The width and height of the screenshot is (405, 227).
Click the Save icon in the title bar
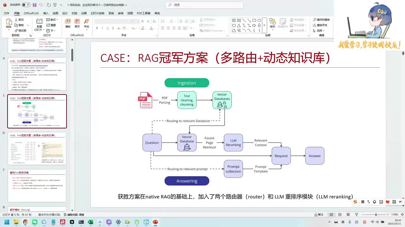[x=34, y=5]
